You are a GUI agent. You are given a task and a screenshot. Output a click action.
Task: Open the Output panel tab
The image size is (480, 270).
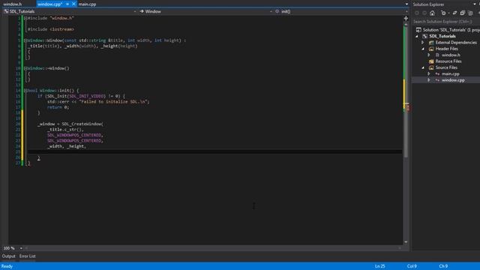(8, 256)
